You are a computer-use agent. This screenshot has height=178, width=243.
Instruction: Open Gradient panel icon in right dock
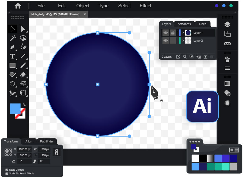(x=227, y=84)
